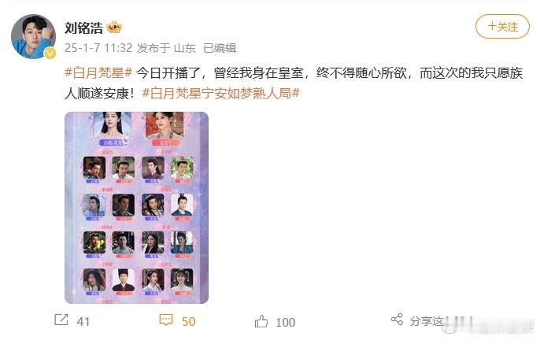Click the top-left woman portrait in poster
Screen dimensions: 540x340
[113, 125]
